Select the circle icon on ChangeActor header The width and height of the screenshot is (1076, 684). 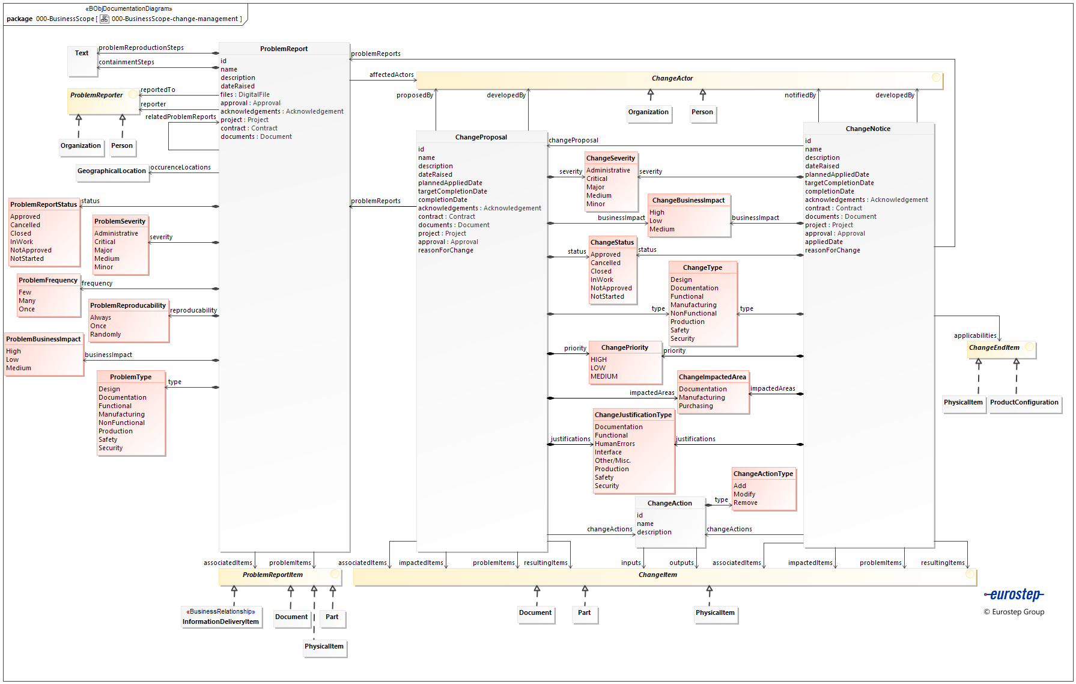936,78
